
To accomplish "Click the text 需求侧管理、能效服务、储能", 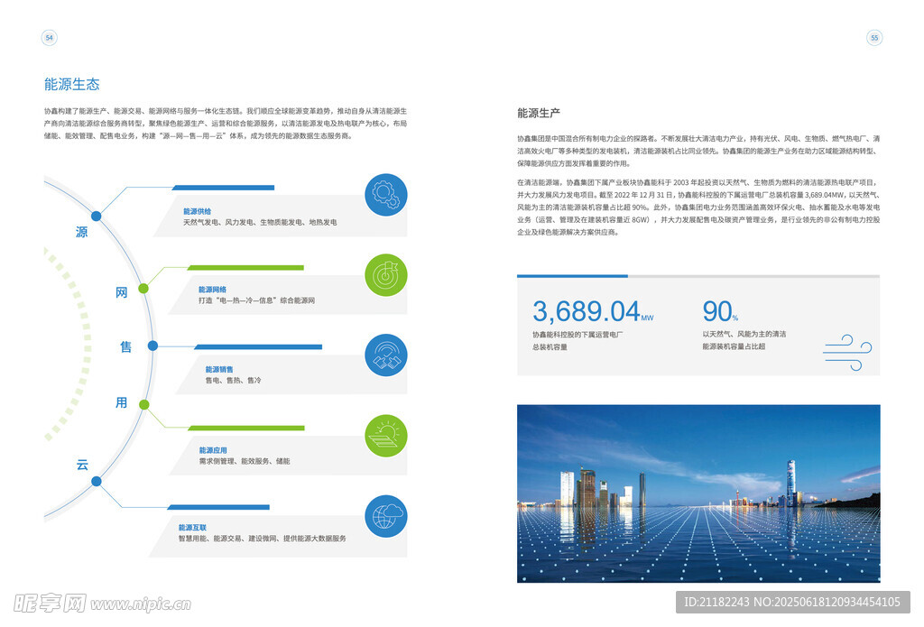I will point(244,461).
